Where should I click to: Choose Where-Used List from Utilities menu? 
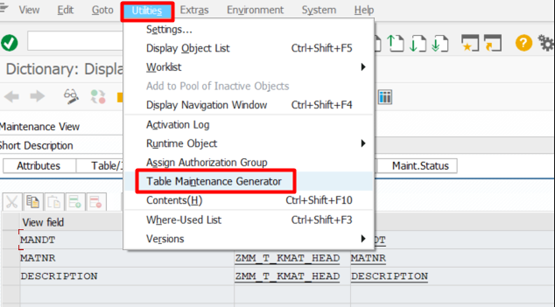coord(183,220)
